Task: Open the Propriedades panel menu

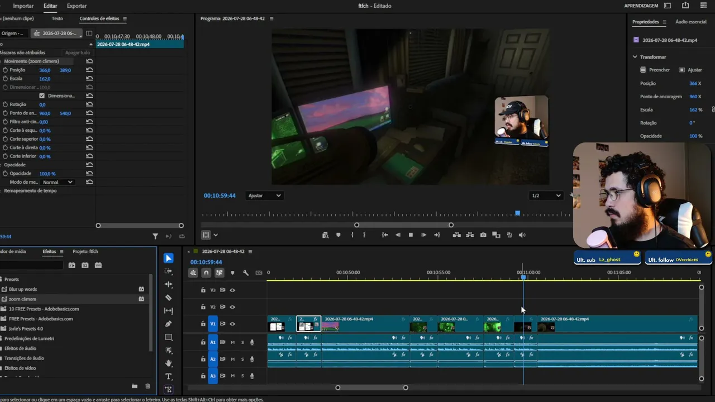Action: coord(664,22)
